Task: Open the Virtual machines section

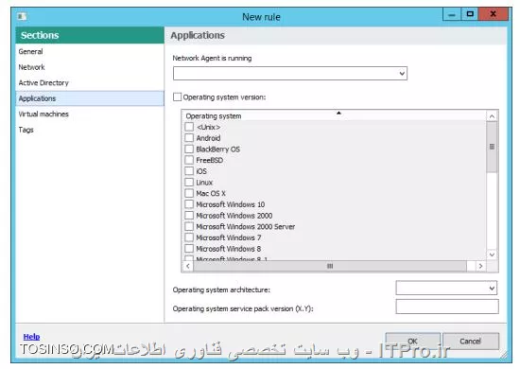Action: pos(90,114)
